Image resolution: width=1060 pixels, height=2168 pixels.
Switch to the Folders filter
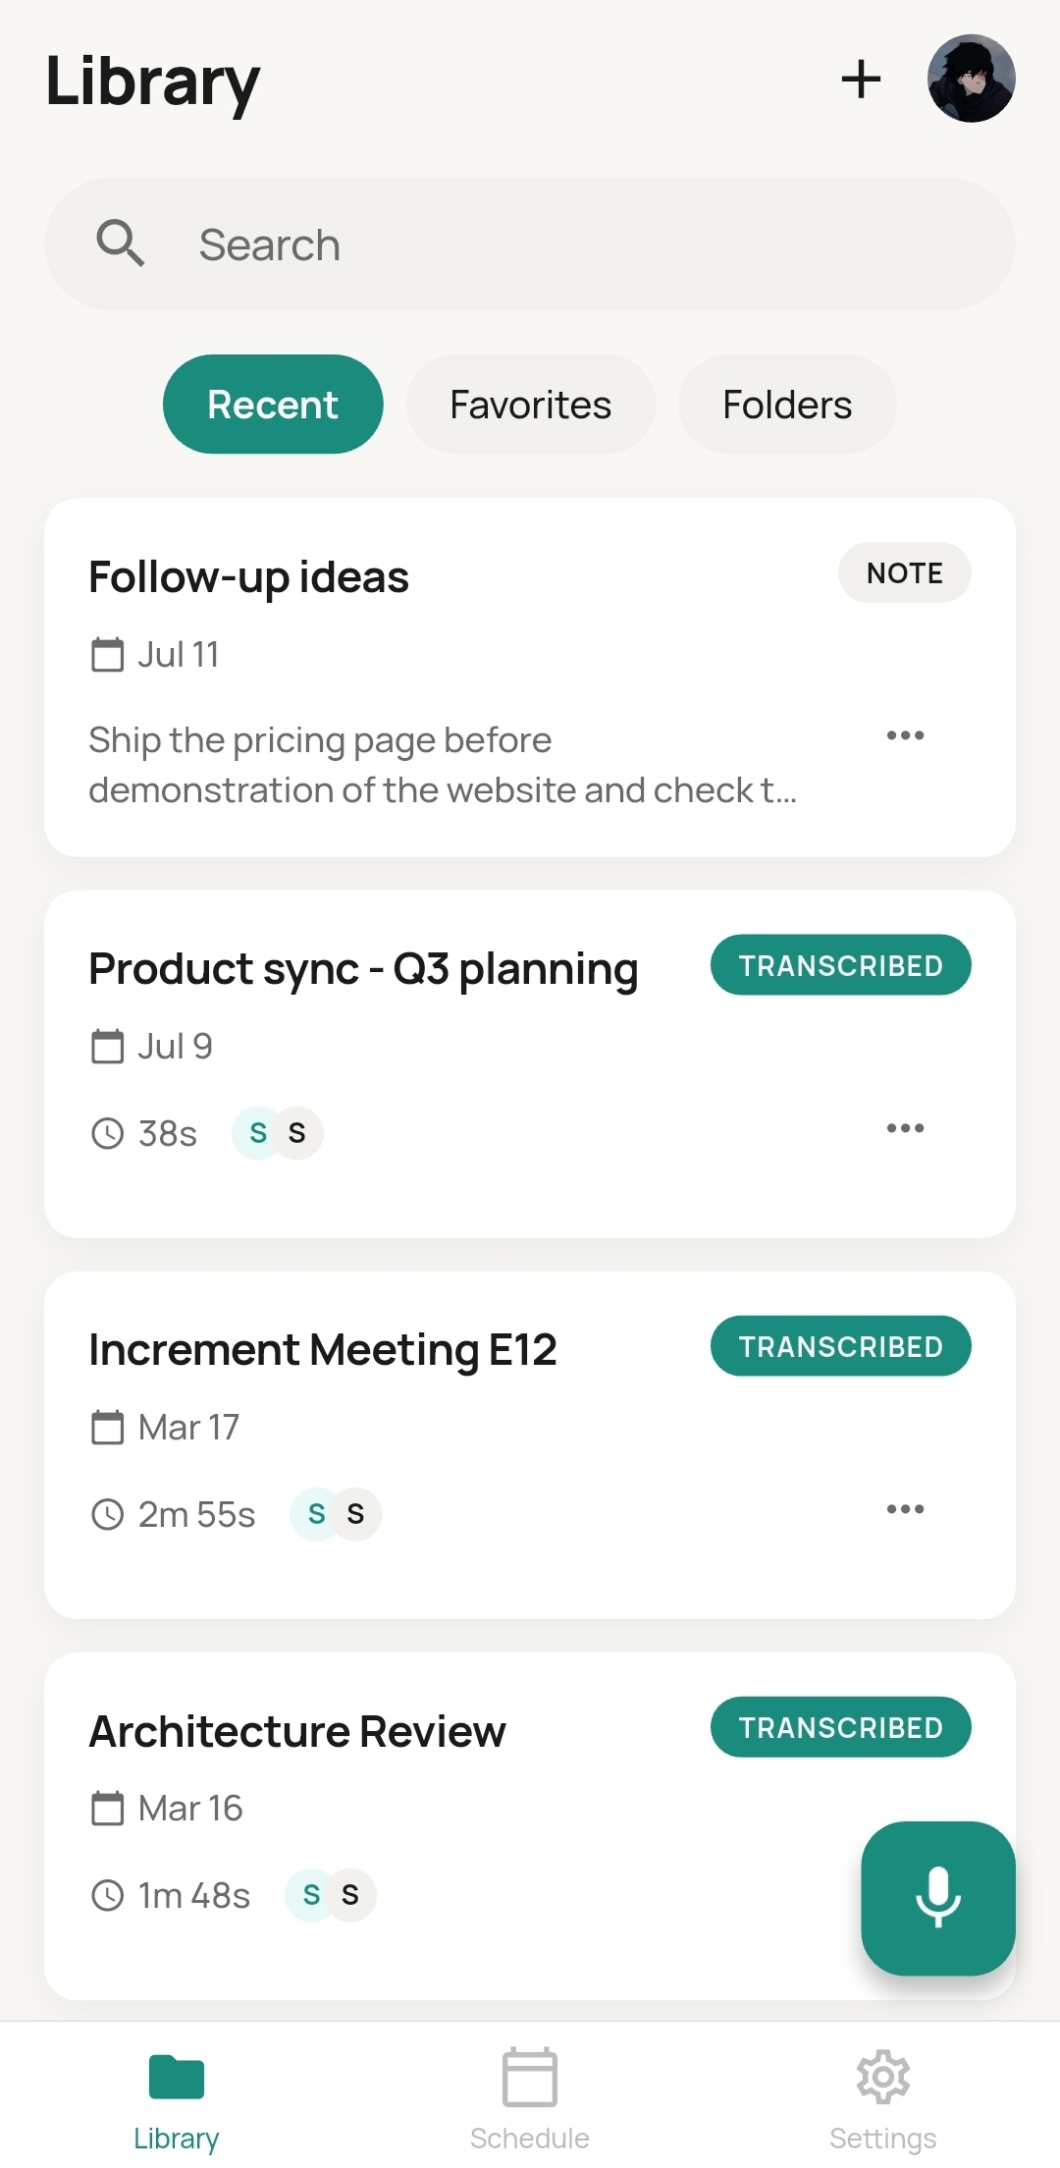(x=787, y=405)
